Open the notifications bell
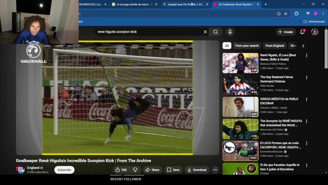The height and width of the screenshot is (185, 328). (302, 32)
